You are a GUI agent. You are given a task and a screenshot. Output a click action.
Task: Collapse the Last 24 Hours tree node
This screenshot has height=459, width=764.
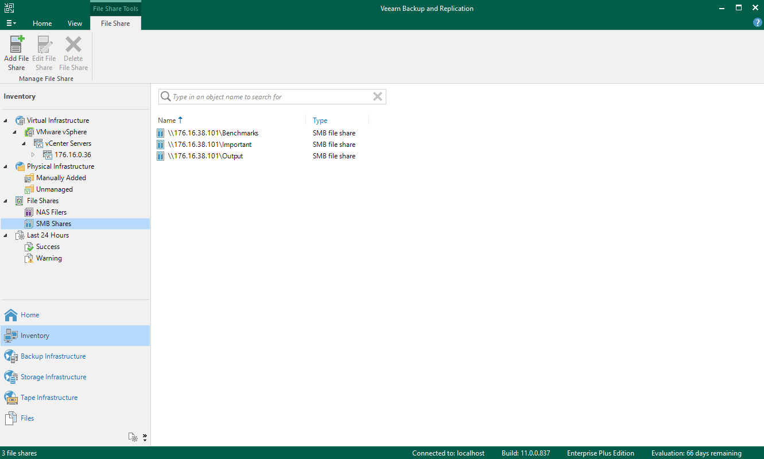coord(6,235)
